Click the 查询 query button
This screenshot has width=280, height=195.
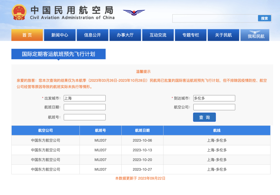204,117
